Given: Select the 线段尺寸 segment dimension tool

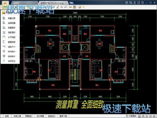Looking at the screenshot, I should (x=10, y=47).
